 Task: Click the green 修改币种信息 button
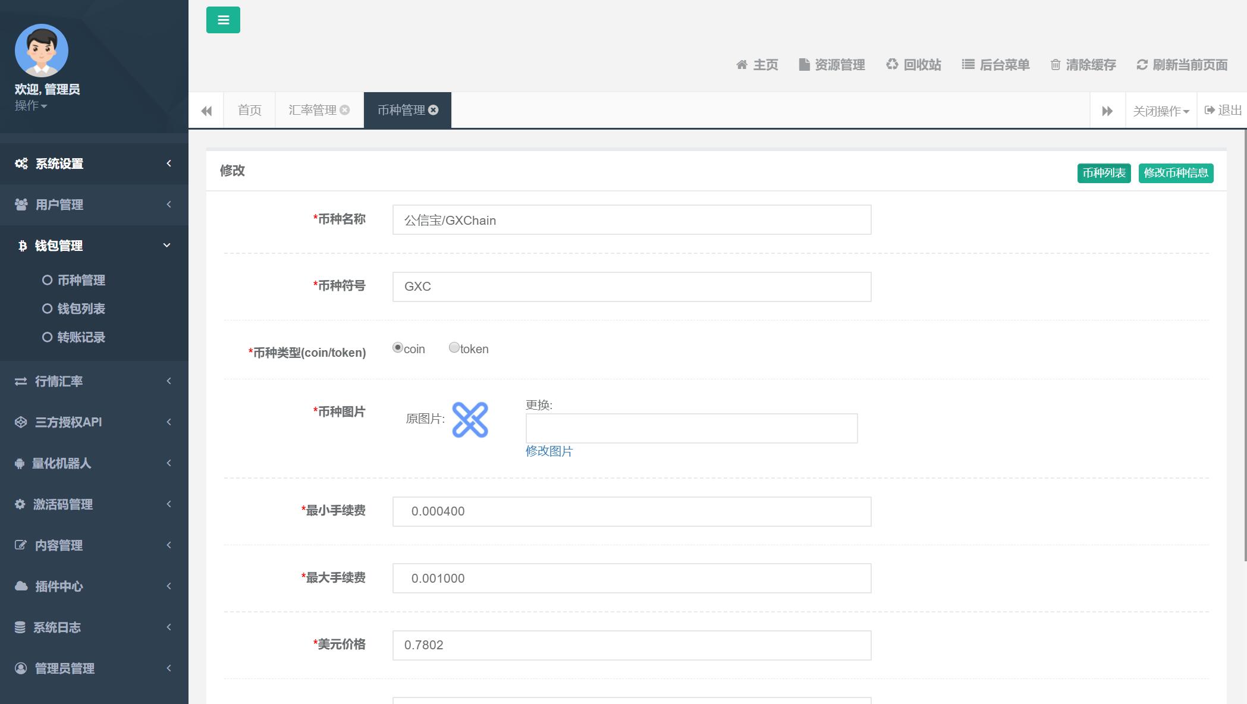click(1176, 173)
